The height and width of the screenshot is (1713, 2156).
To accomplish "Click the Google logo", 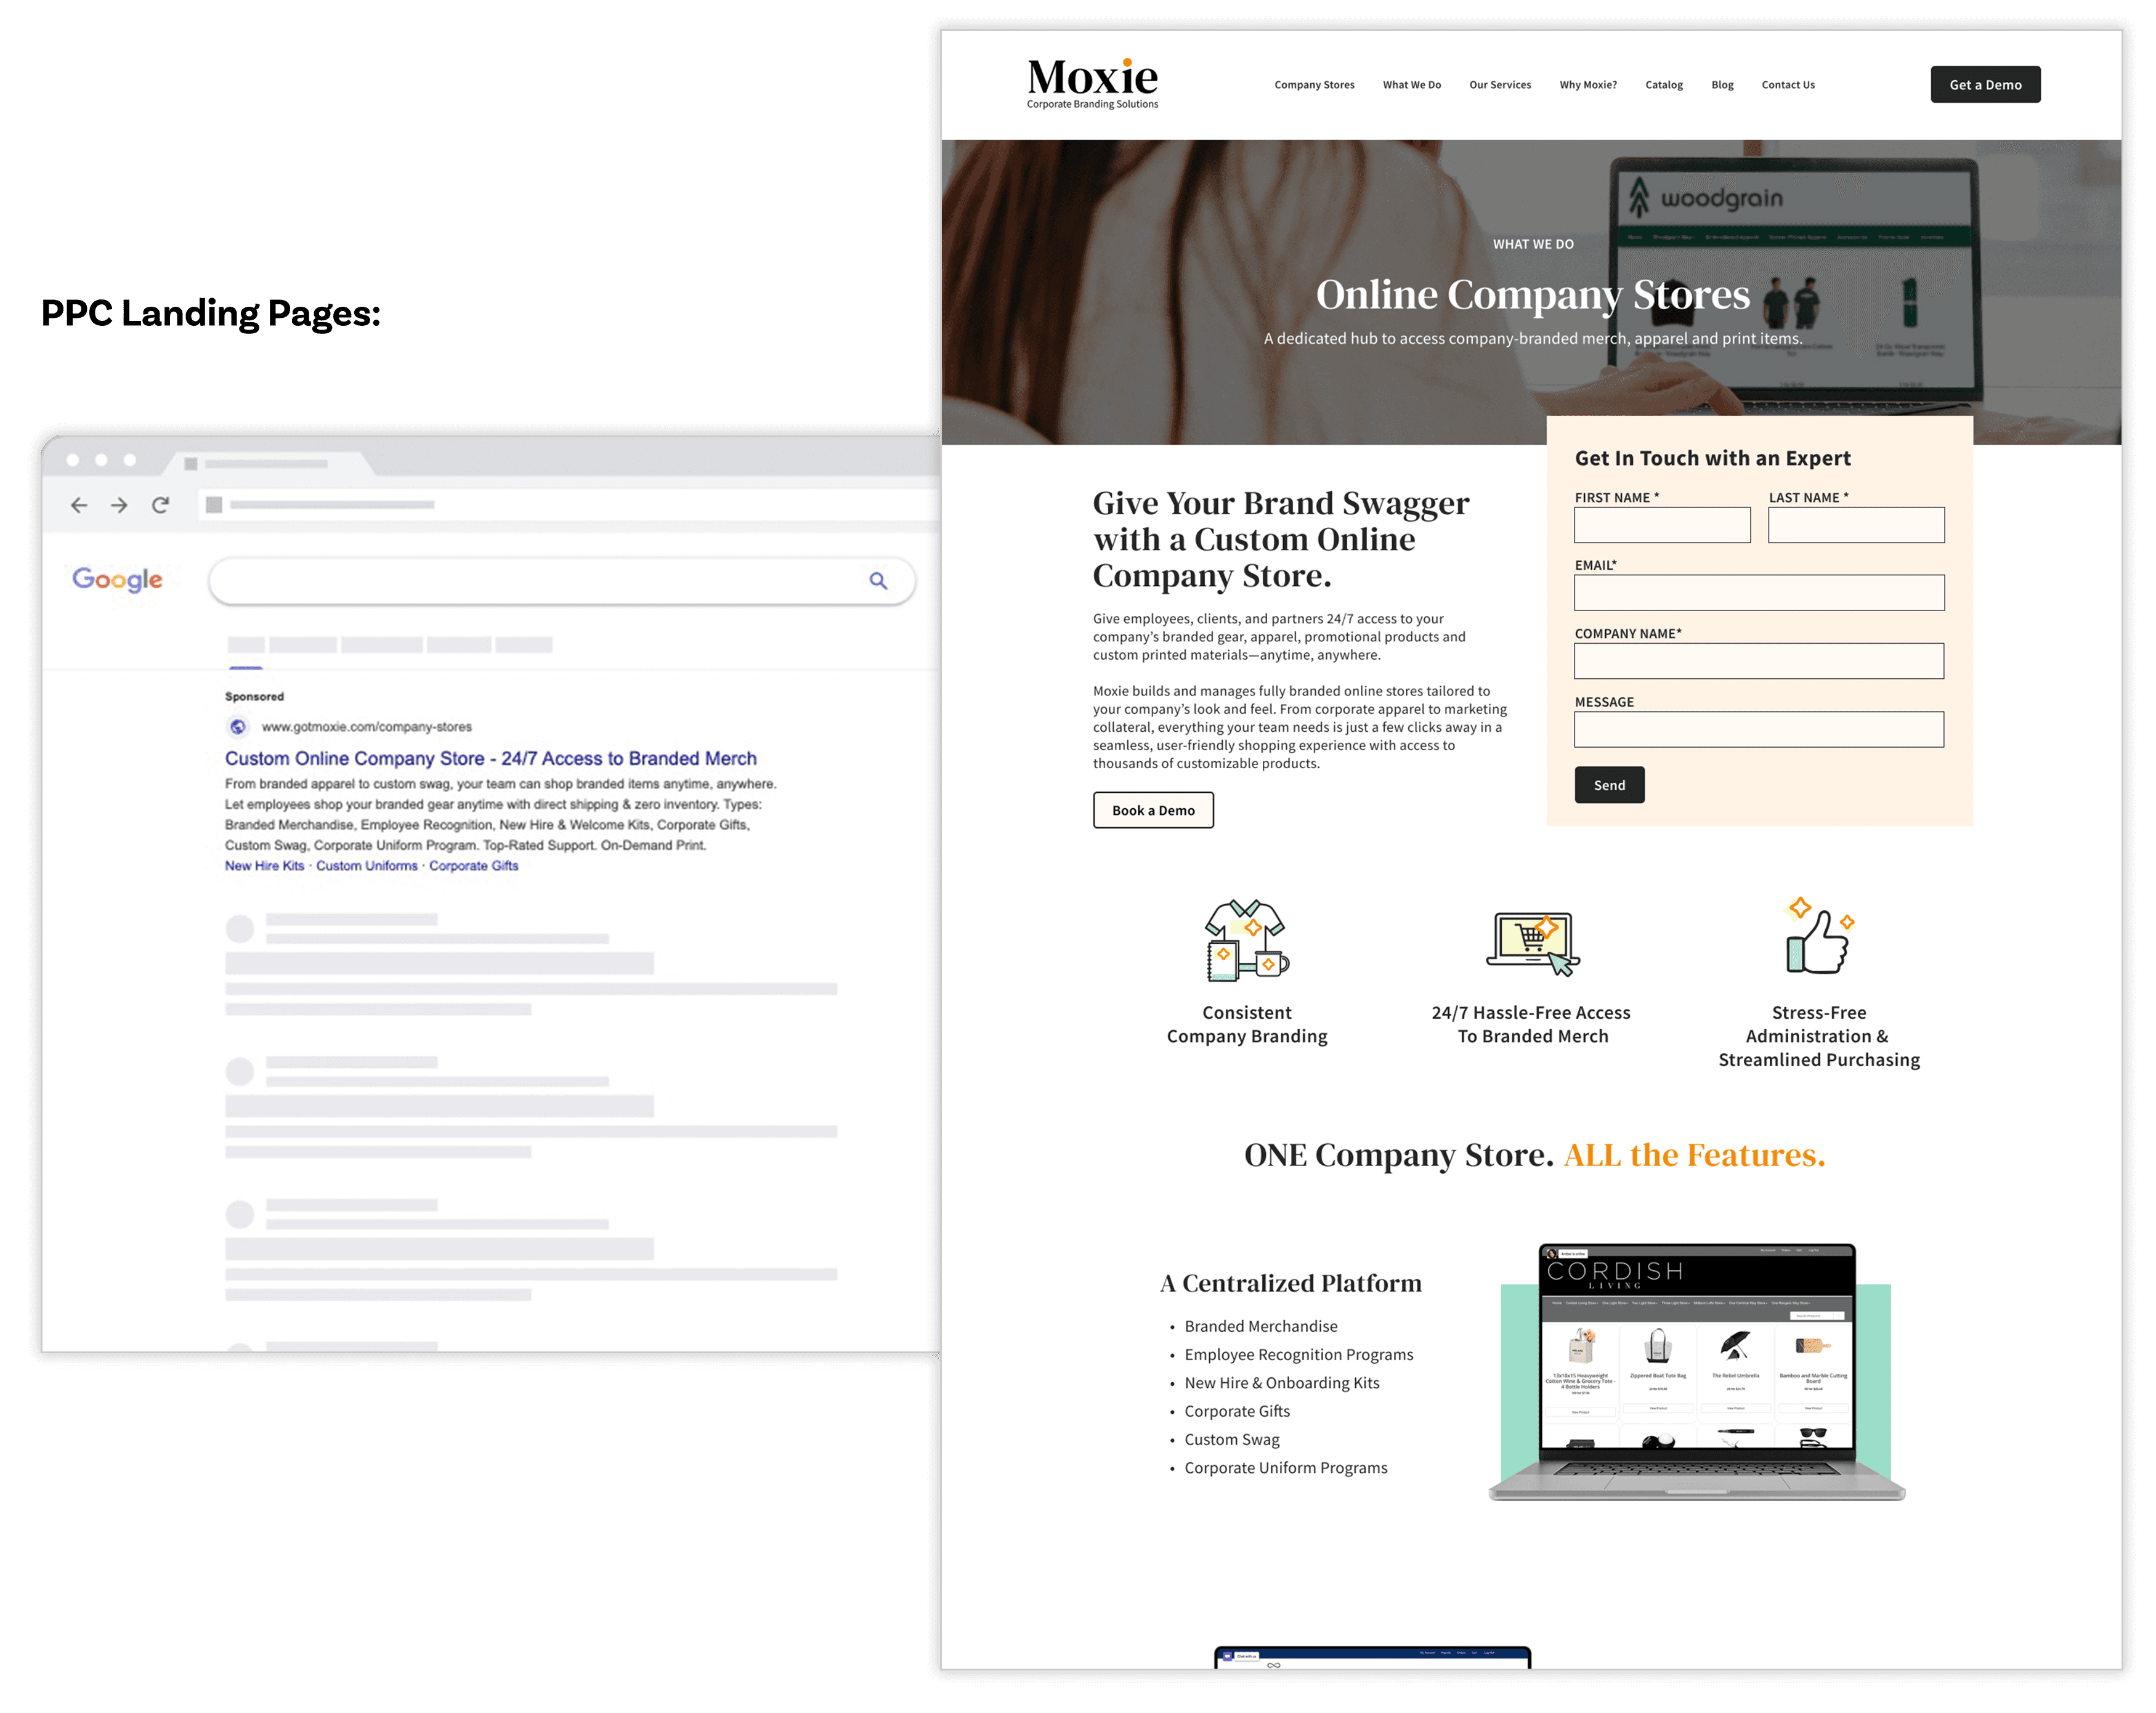I will click(x=117, y=579).
